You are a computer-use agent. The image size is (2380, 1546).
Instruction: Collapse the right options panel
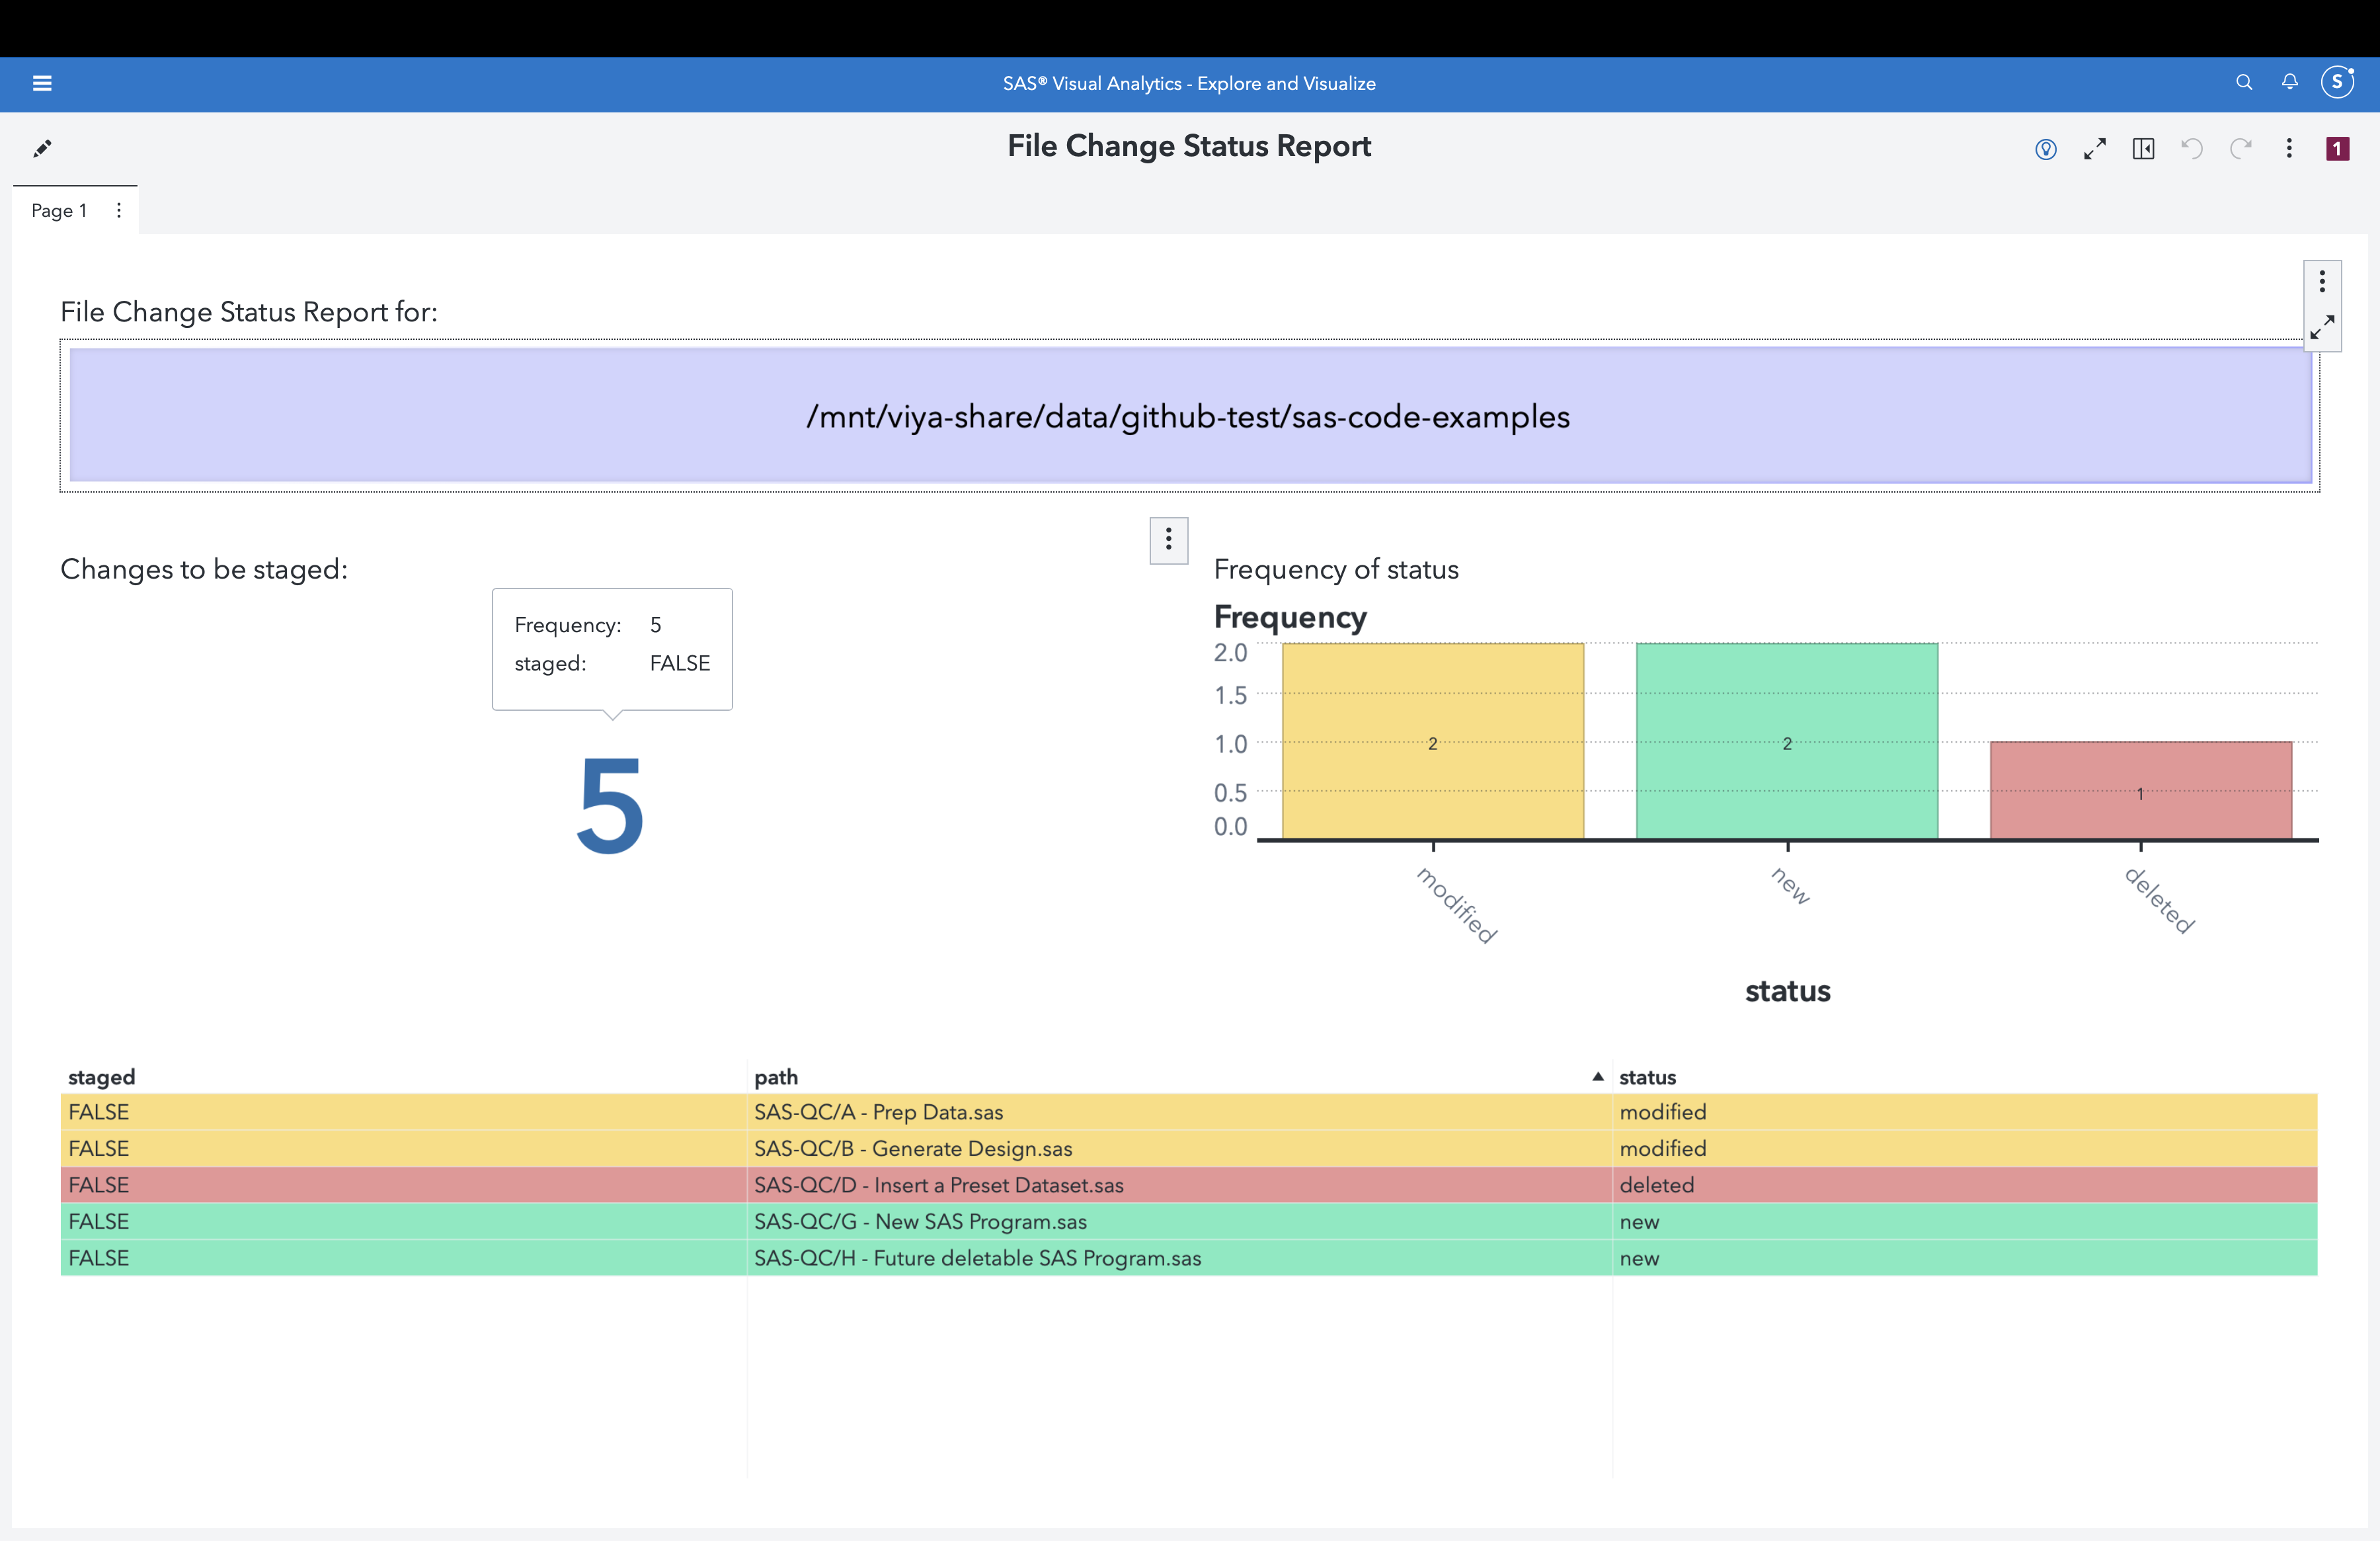[2143, 148]
